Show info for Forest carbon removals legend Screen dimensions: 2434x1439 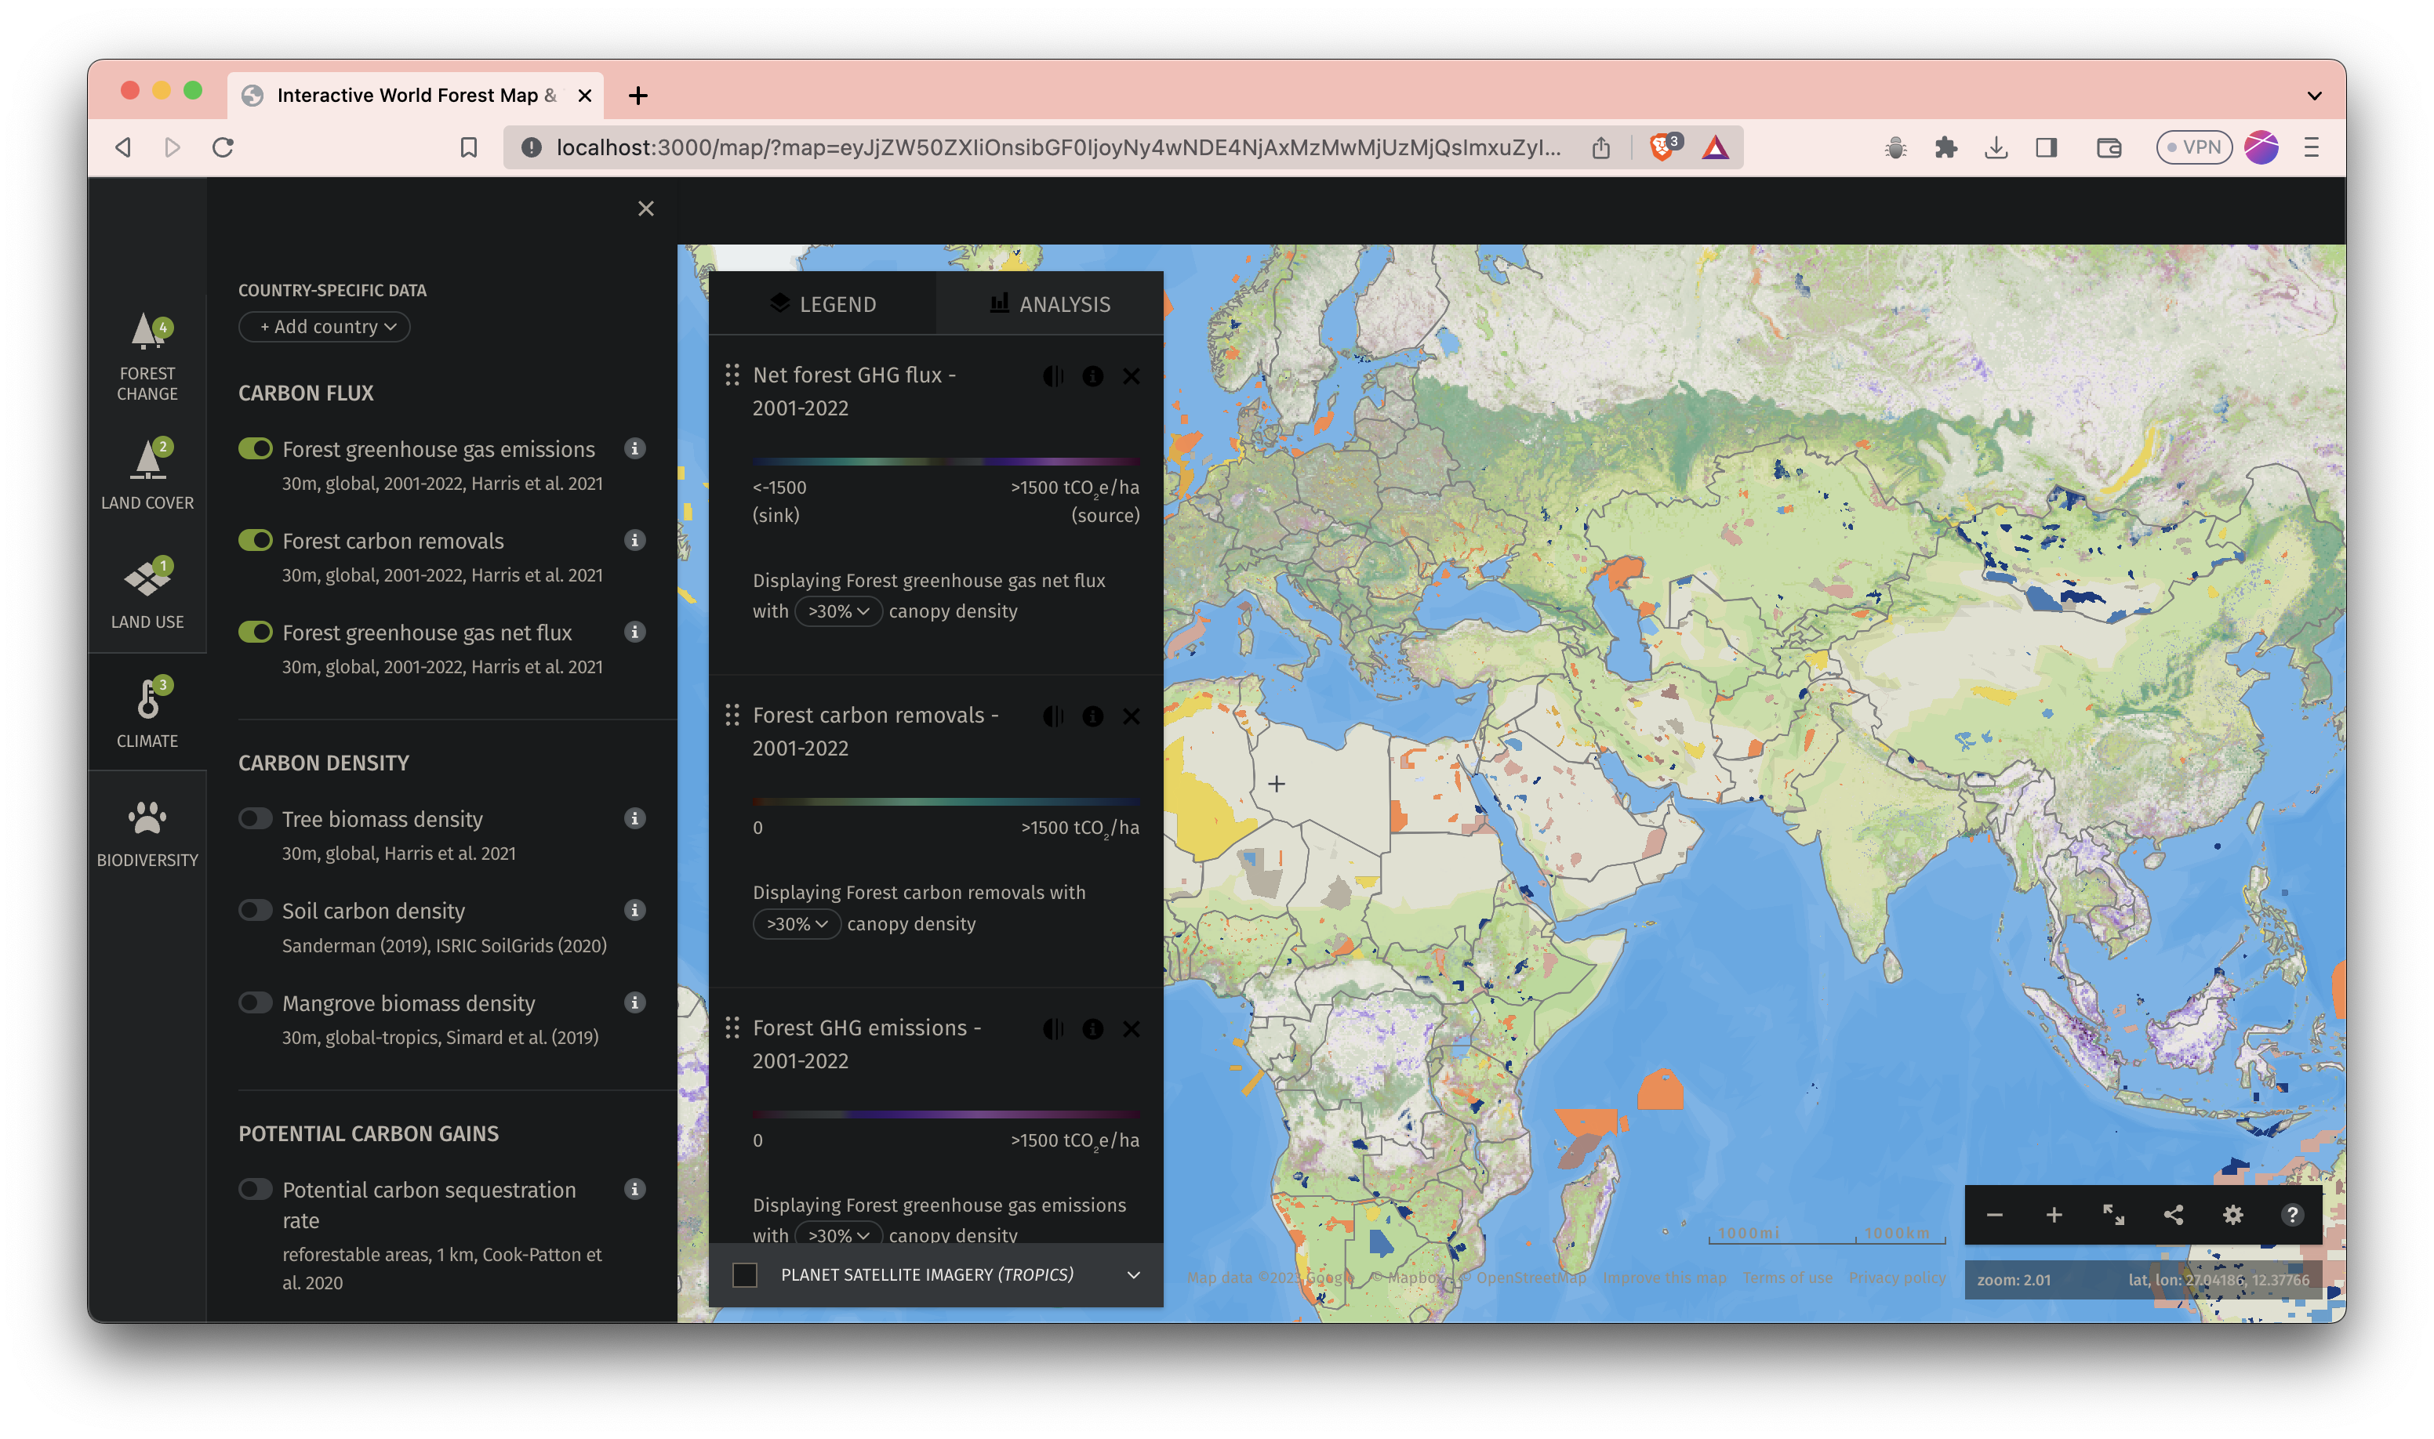[x=1092, y=716]
